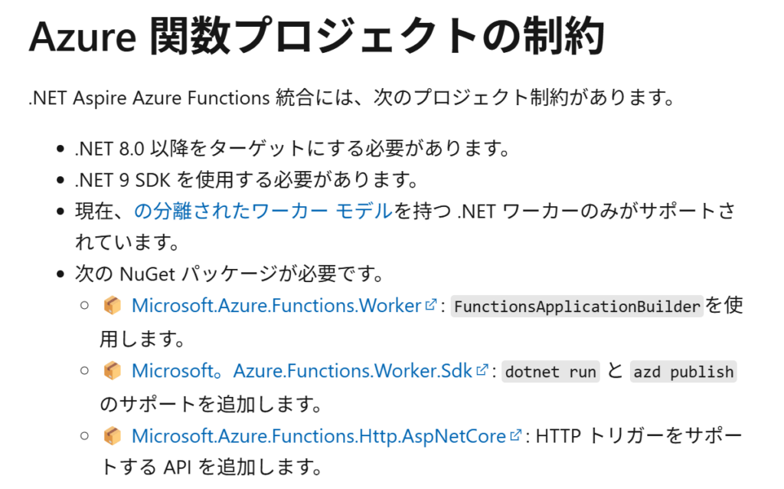Click package icon beside Microsoft。Azure.Functions.Worker.Sdk
784x489 pixels.
click(113, 371)
